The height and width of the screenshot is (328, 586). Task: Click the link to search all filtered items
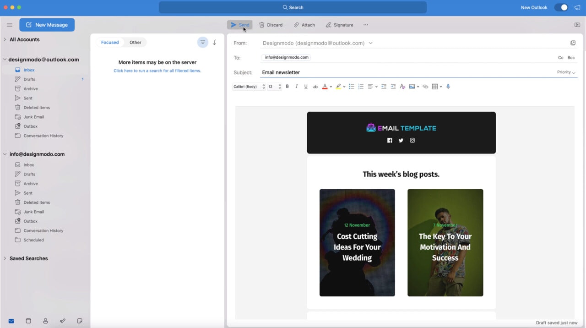(157, 71)
